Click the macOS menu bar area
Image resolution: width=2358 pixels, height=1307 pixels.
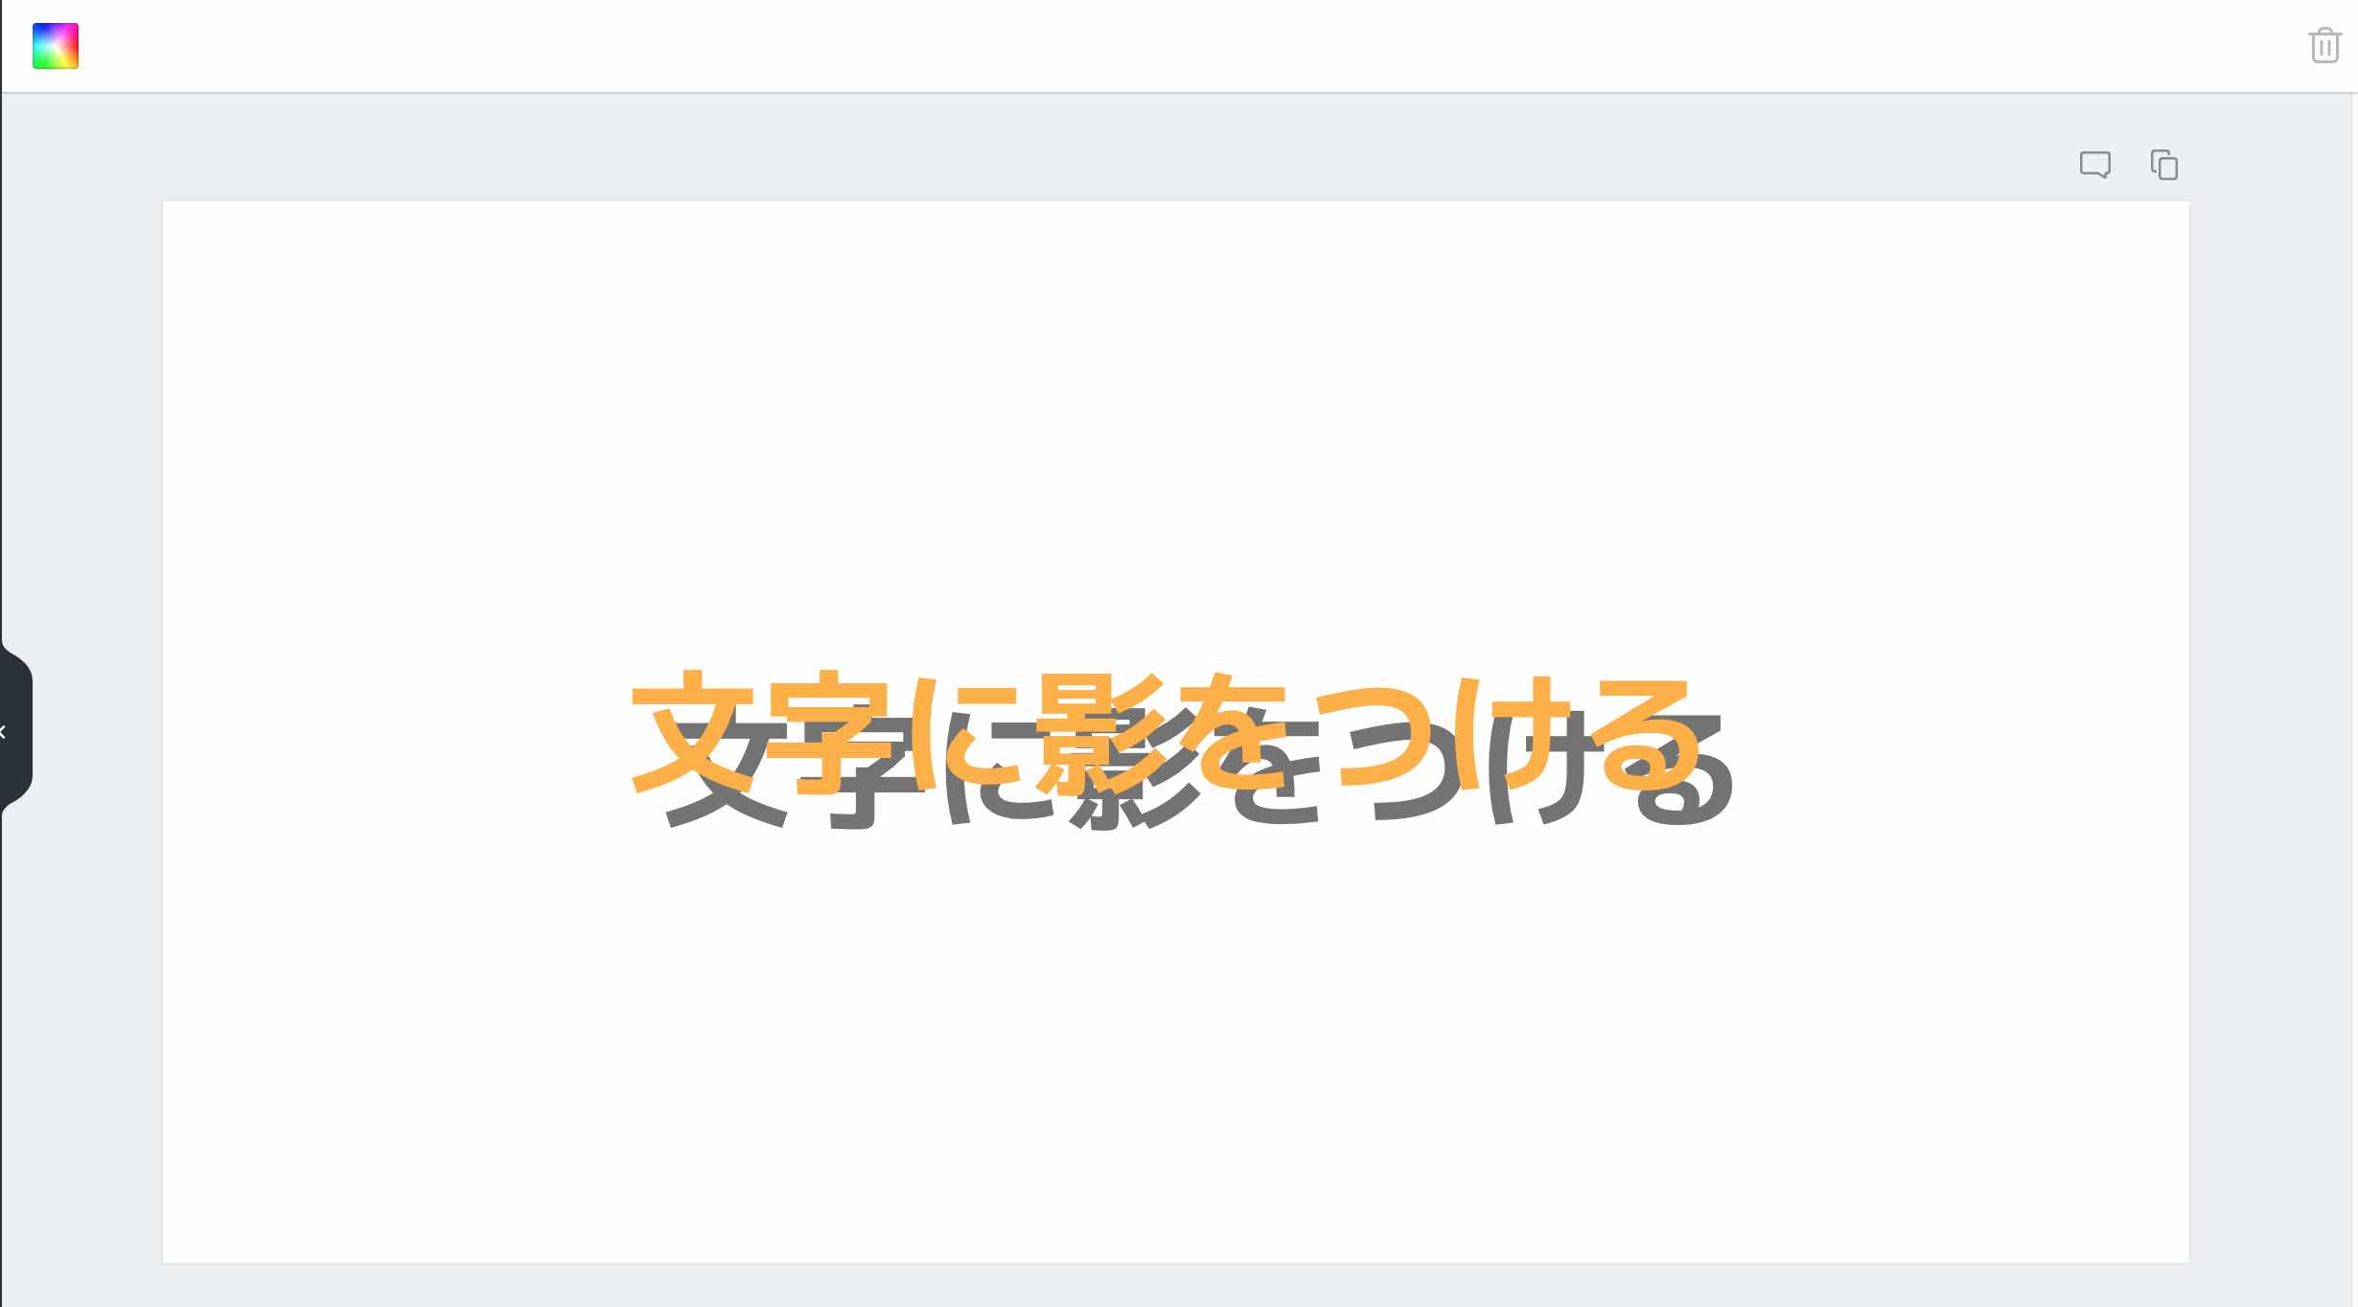click(x=1178, y=45)
